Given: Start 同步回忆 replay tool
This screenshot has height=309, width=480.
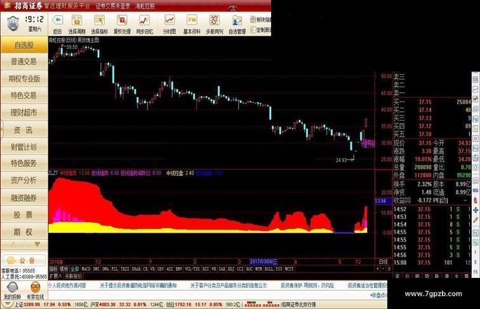Looking at the screenshot, I should click(x=145, y=25).
